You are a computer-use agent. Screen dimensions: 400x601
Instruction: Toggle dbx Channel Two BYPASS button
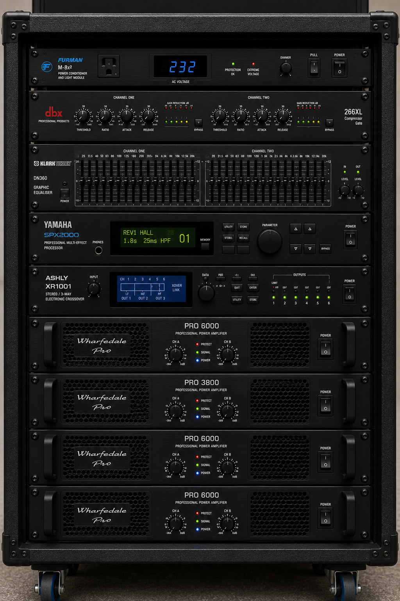(x=329, y=122)
